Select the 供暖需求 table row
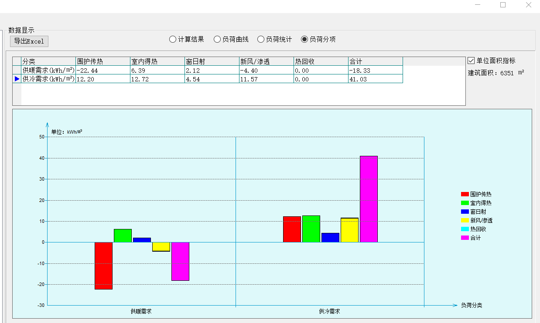Screen dimensions: 540x323 click(48, 70)
